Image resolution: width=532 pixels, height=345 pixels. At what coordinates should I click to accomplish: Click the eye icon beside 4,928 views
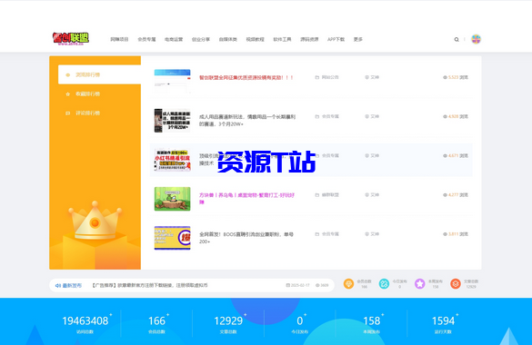pyautogui.click(x=445, y=117)
